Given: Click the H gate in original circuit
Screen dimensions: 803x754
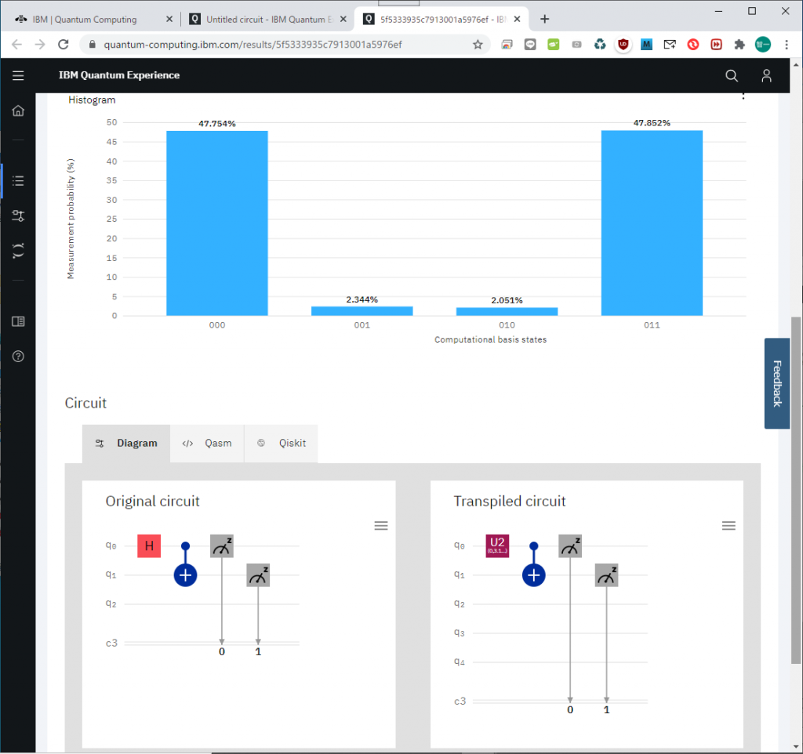Looking at the screenshot, I should pos(149,546).
